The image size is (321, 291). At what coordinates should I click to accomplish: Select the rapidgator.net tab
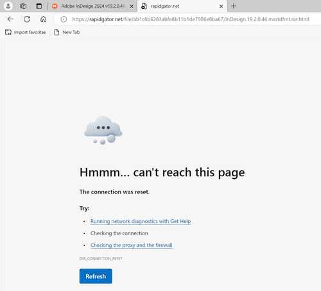pos(182,6)
